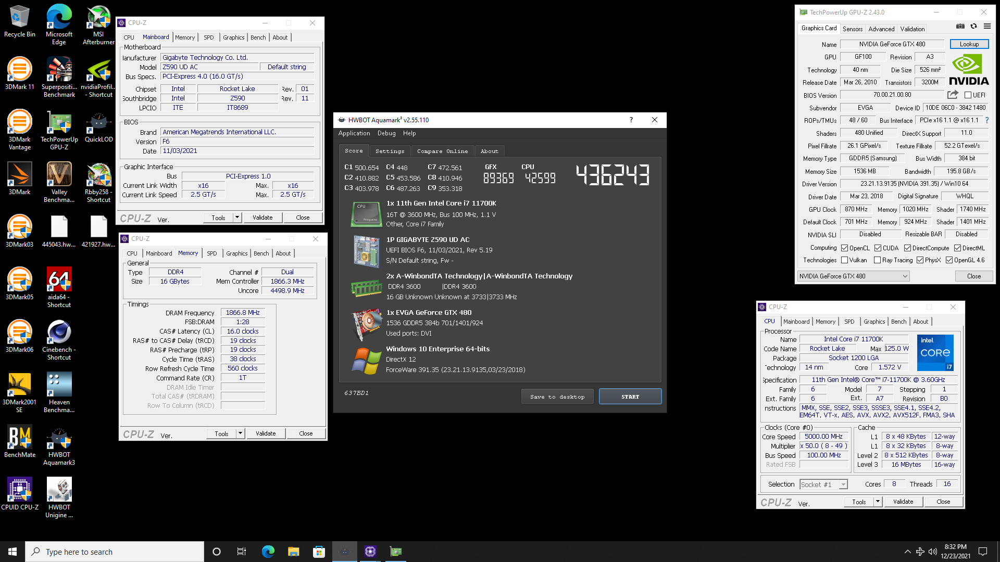Viewport: 1000px width, 562px height.
Task: Toggle the DirectCompute checkbox
Action: [x=908, y=248]
